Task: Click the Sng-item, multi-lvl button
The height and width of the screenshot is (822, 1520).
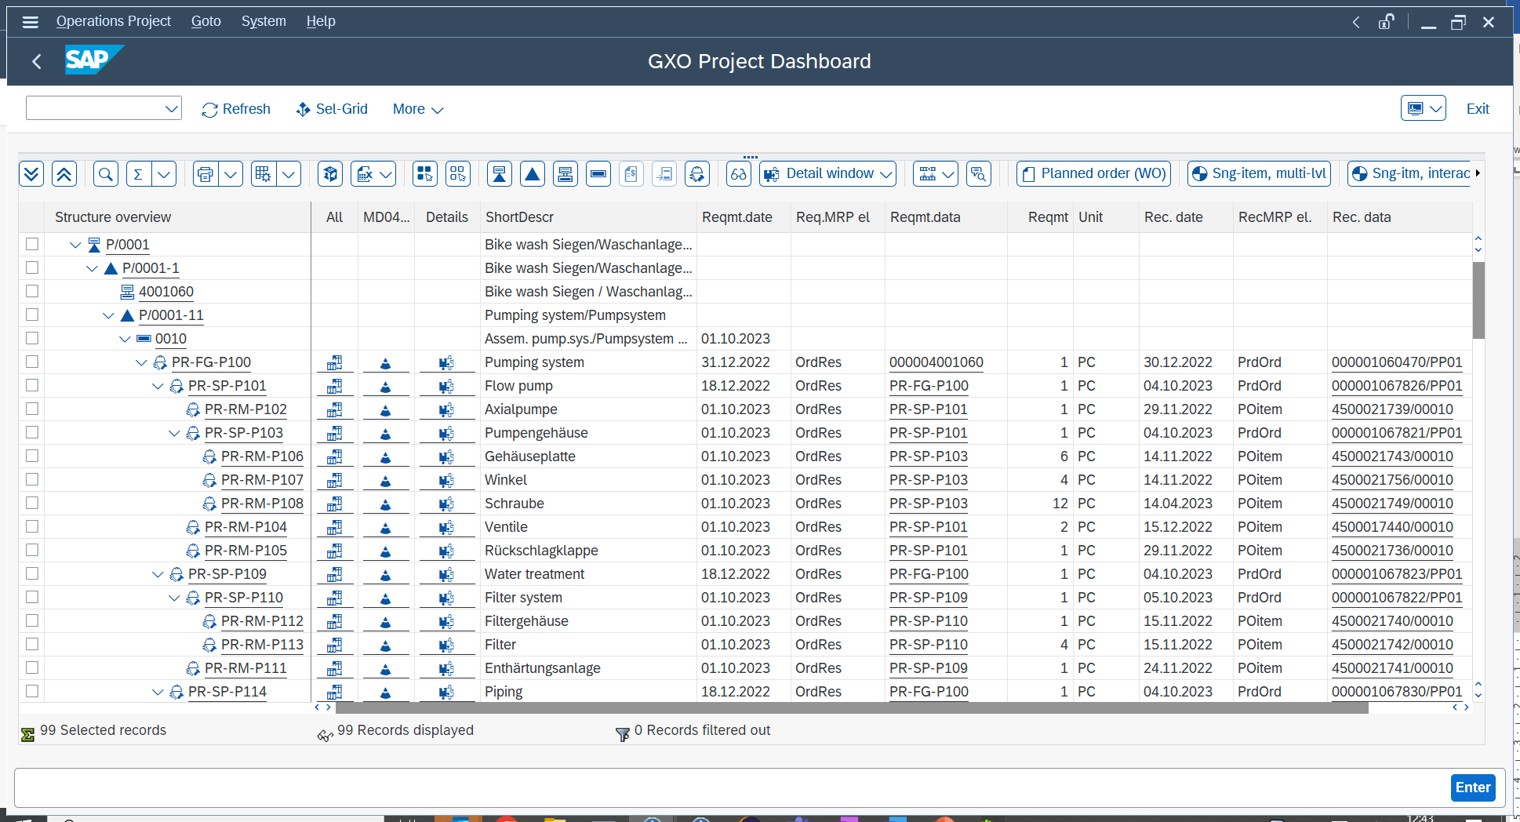Action: coord(1259,173)
